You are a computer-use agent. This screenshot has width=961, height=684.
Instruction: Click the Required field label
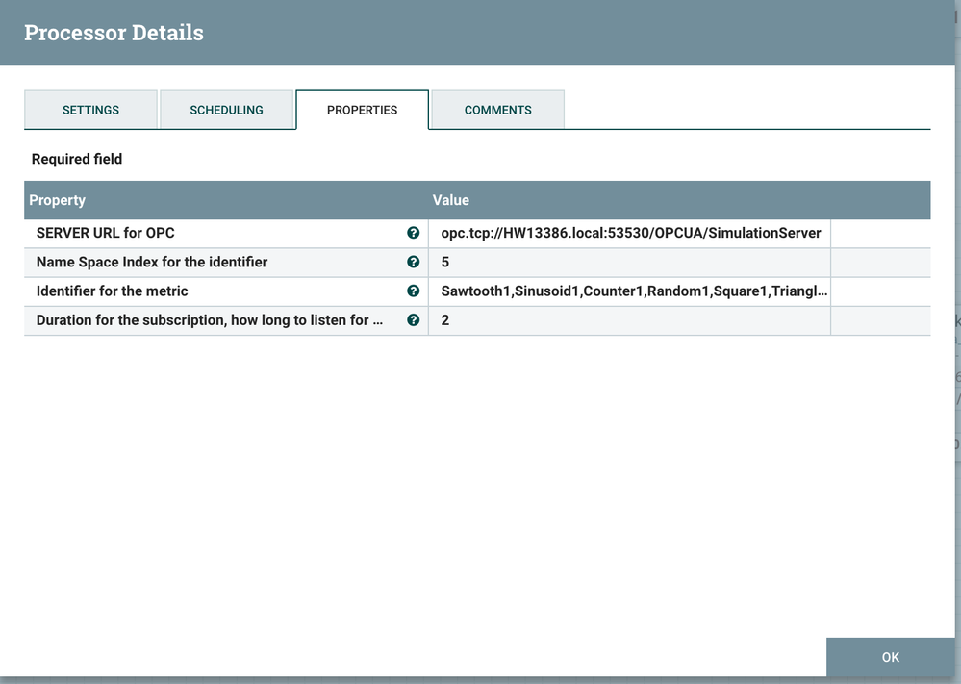click(x=77, y=159)
